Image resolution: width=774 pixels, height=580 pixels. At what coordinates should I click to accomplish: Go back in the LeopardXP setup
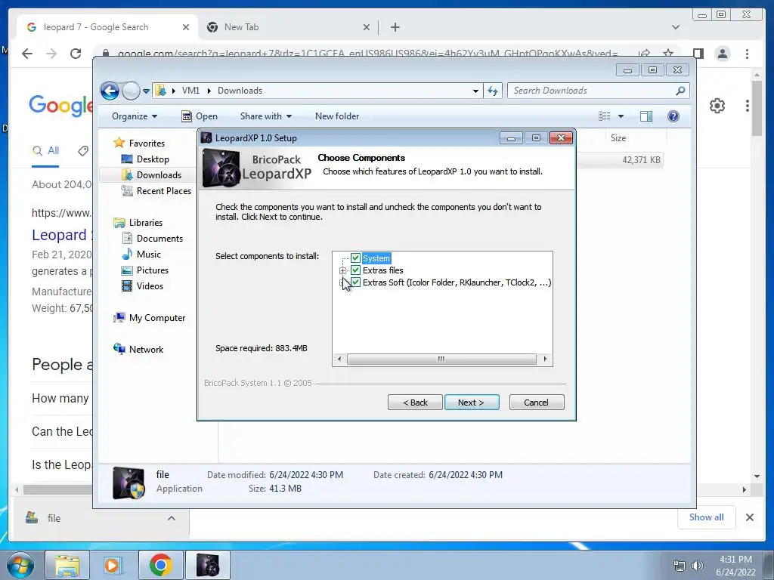[x=415, y=403]
